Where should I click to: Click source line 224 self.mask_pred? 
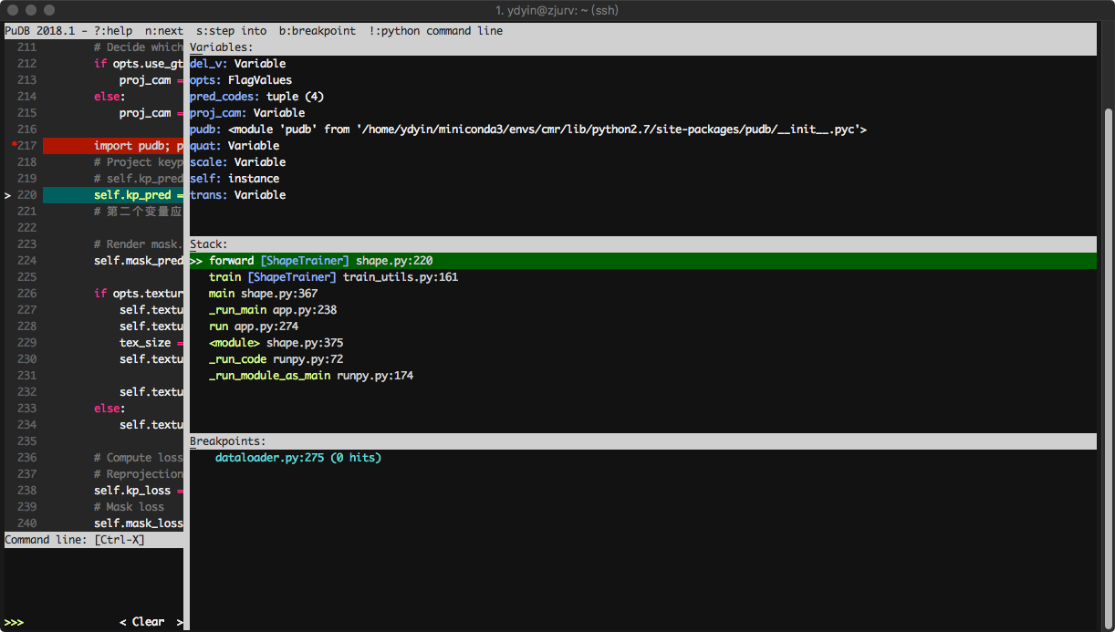139,261
